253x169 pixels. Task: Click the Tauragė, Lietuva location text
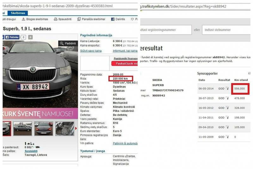click(36, 155)
